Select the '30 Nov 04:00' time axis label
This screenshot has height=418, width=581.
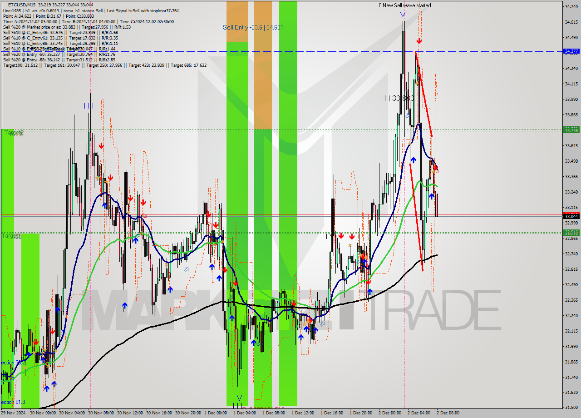pyautogui.click(x=73, y=413)
